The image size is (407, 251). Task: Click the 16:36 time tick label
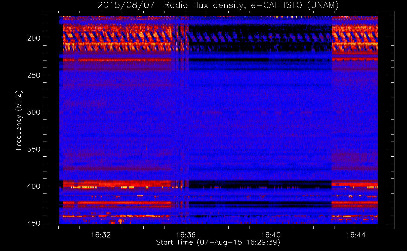pyautogui.click(x=186, y=235)
